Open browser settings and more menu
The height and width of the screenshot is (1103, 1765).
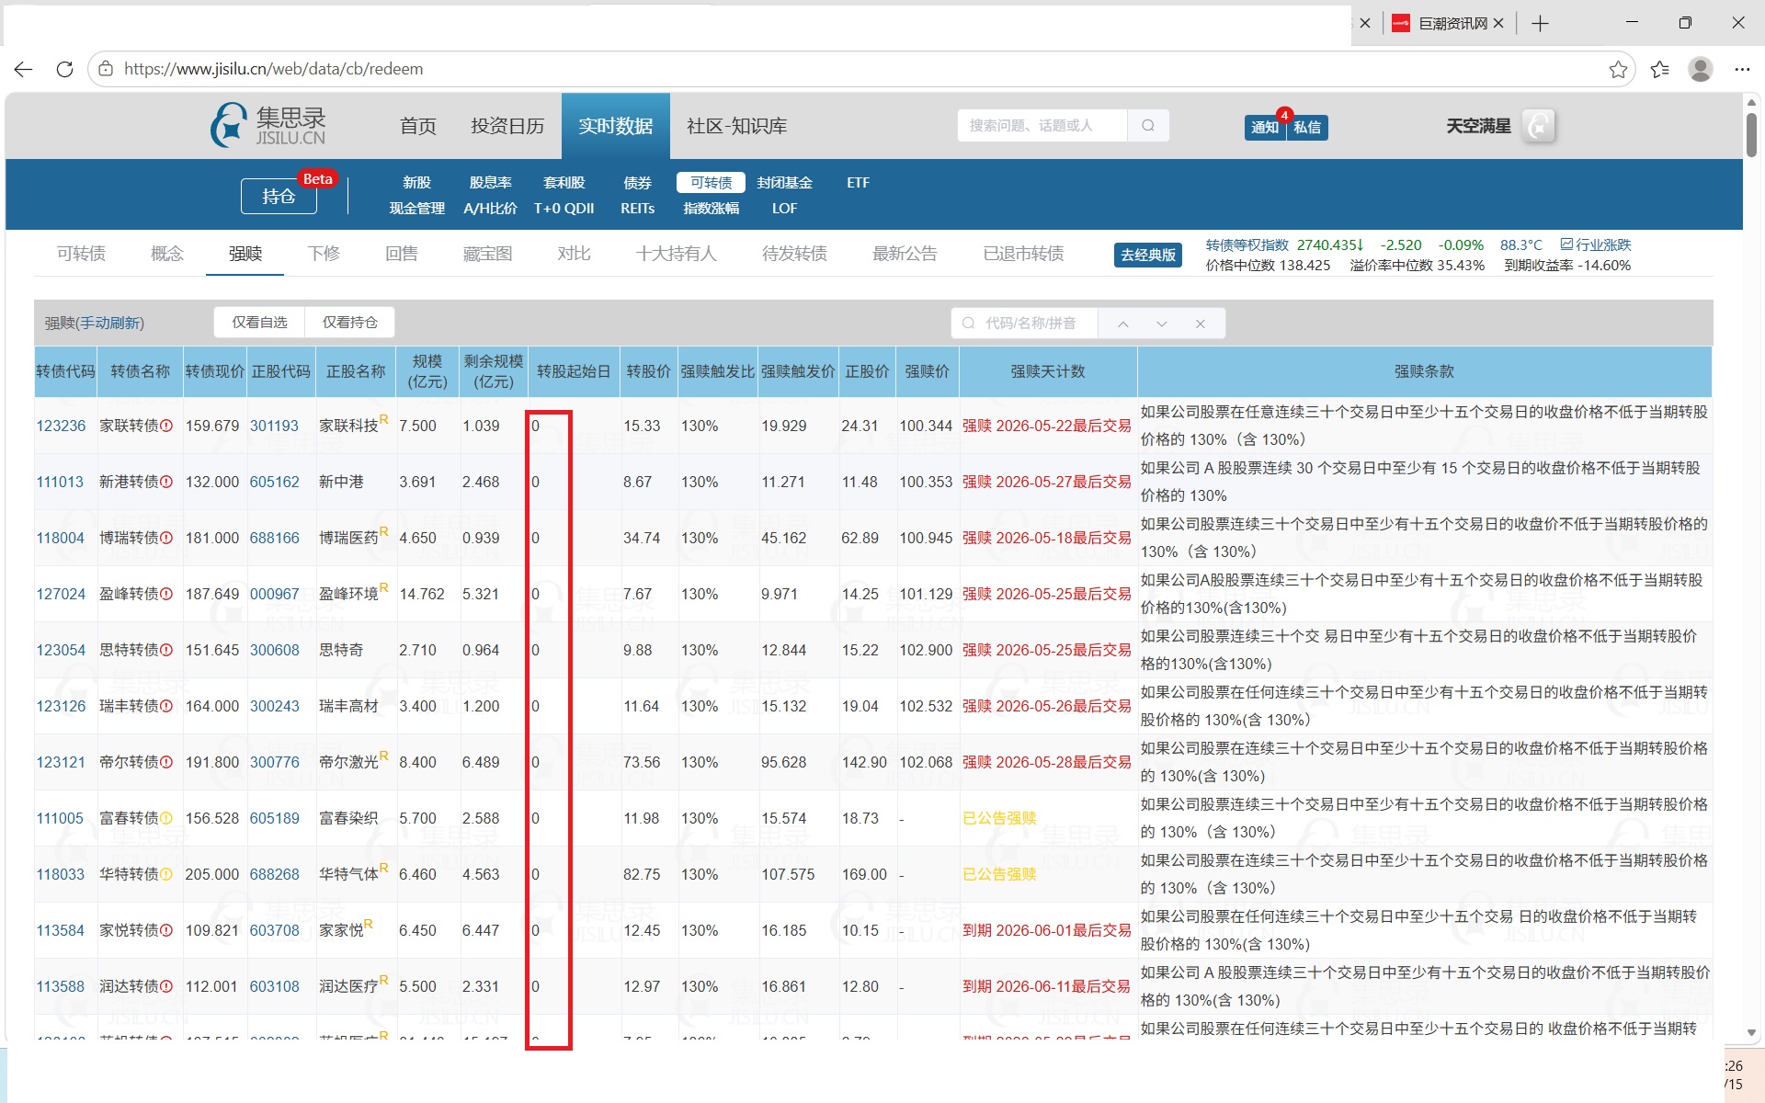point(1742,70)
